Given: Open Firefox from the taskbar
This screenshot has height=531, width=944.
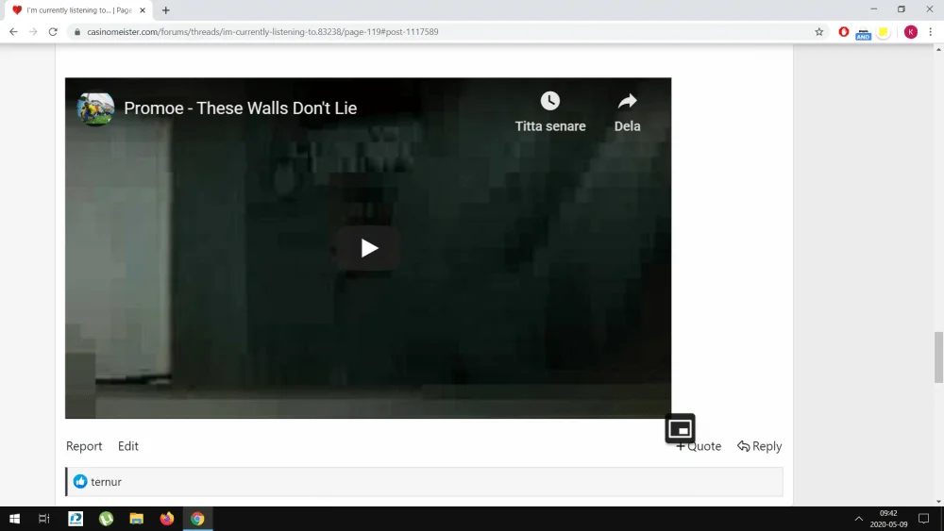Looking at the screenshot, I should [x=167, y=519].
